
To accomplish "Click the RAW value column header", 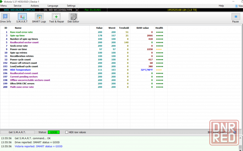I will coord(143,28).
